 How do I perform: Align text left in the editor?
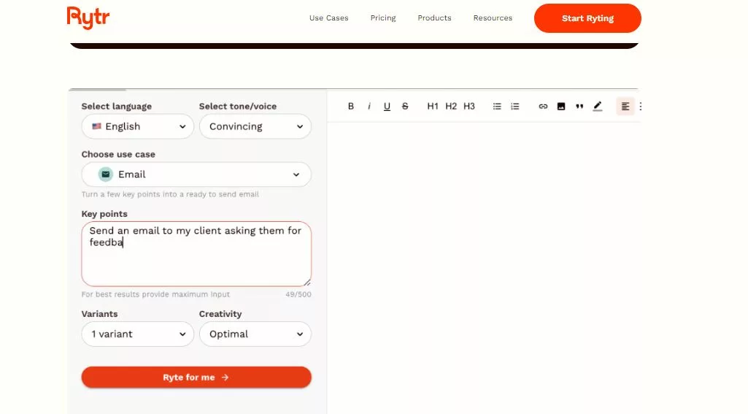(625, 106)
